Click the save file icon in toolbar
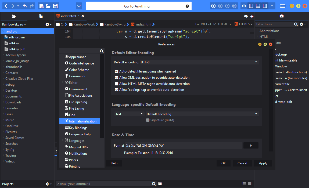 (55, 6)
